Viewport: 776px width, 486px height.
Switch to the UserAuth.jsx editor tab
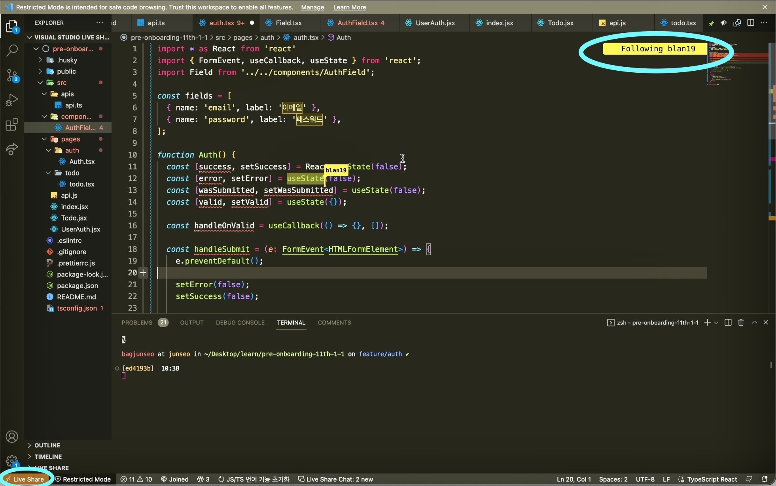(x=435, y=23)
